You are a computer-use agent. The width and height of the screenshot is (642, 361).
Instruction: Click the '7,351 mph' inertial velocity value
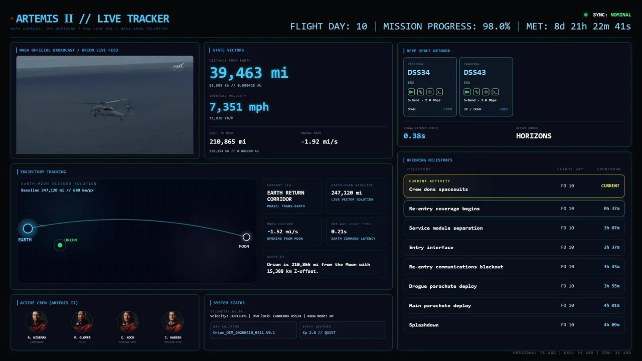click(x=239, y=107)
